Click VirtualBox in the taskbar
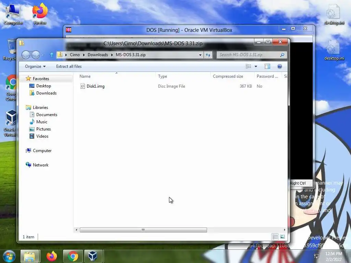Screen dimensions: 351x263 pyautogui.click(x=93, y=256)
